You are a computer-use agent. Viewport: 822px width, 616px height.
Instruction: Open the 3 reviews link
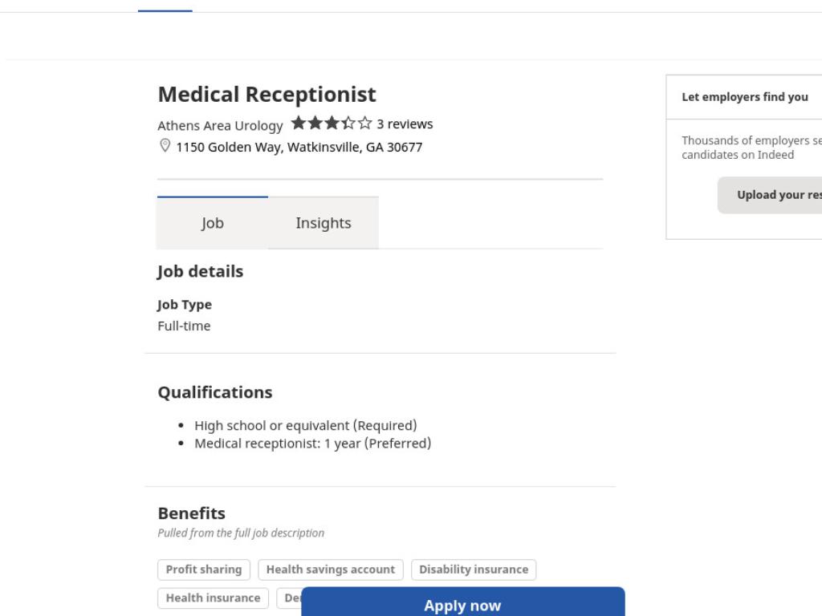pyautogui.click(x=405, y=124)
